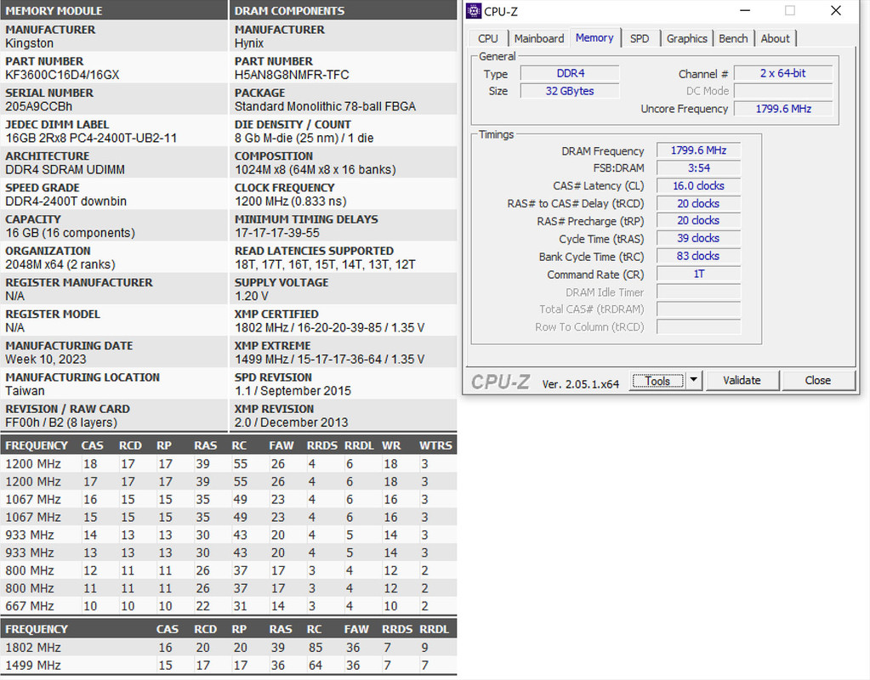
Task: Click manufacturing date Week 10, 2023
Action: [45, 360]
